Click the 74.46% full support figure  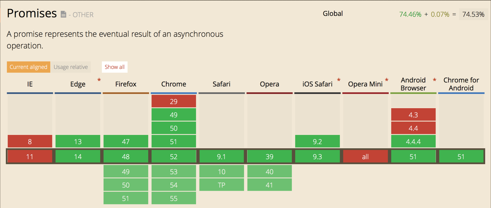[410, 14]
